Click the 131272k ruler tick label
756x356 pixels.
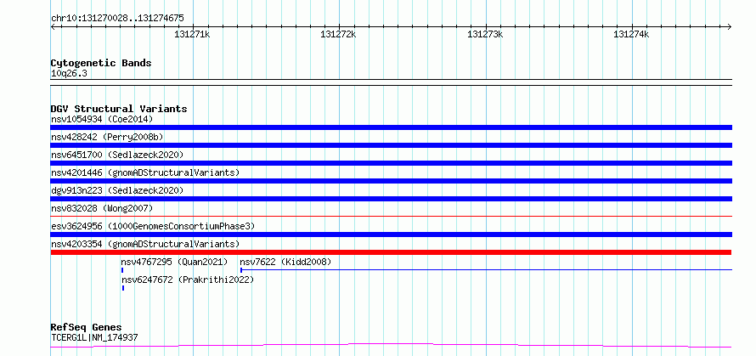(338, 35)
